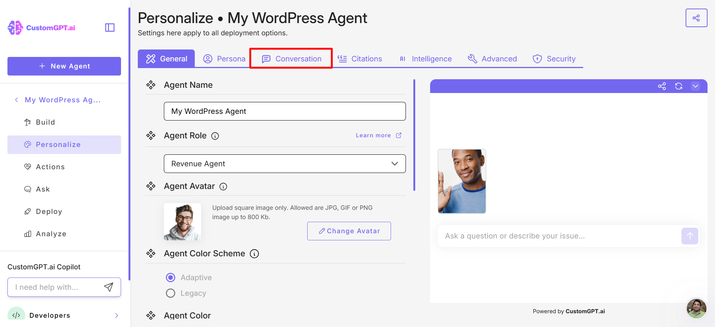Click the settings form vertical scrollbar

[414, 135]
